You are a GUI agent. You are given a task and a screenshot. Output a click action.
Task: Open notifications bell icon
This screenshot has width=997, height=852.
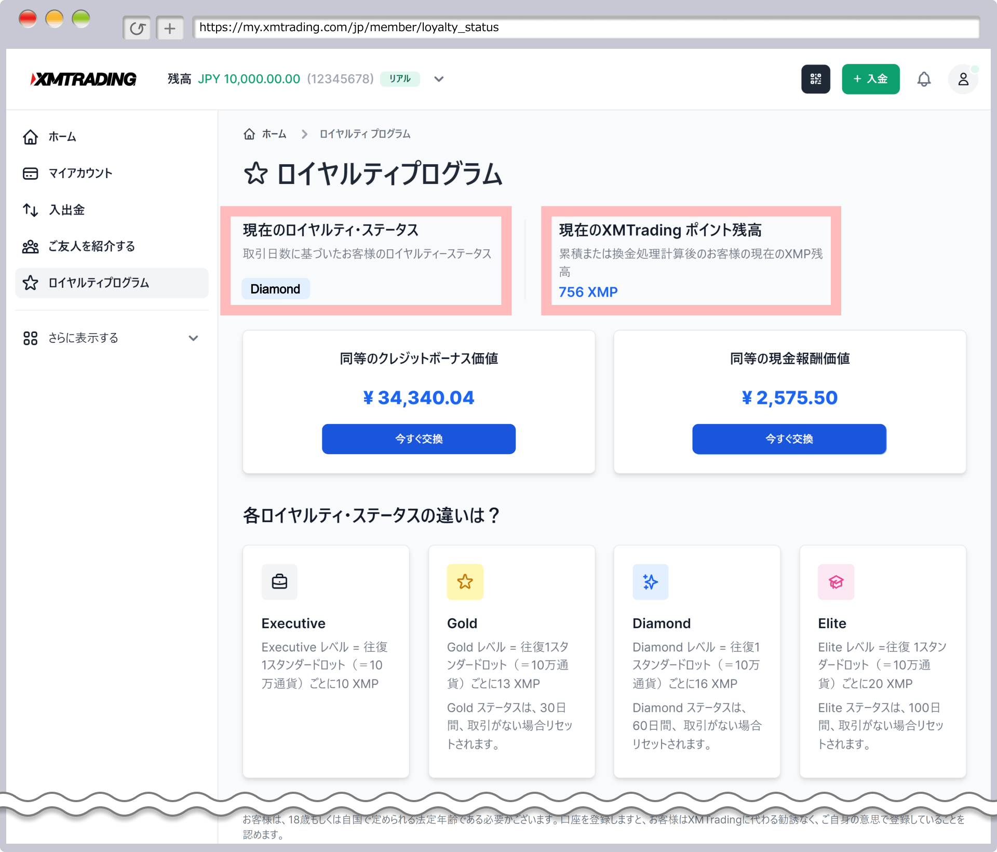click(924, 79)
